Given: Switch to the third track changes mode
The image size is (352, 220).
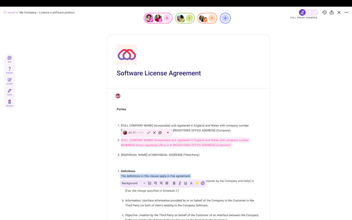Looking at the screenshot, I should [315, 12].
